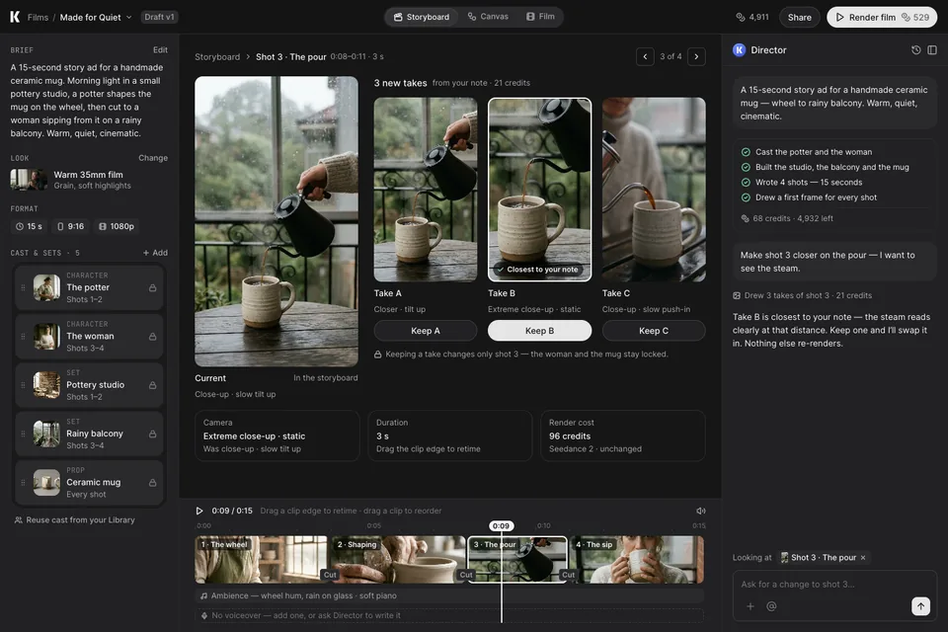948x632 pixels.
Task: Click the Ask for a change input
Action: click(834, 585)
